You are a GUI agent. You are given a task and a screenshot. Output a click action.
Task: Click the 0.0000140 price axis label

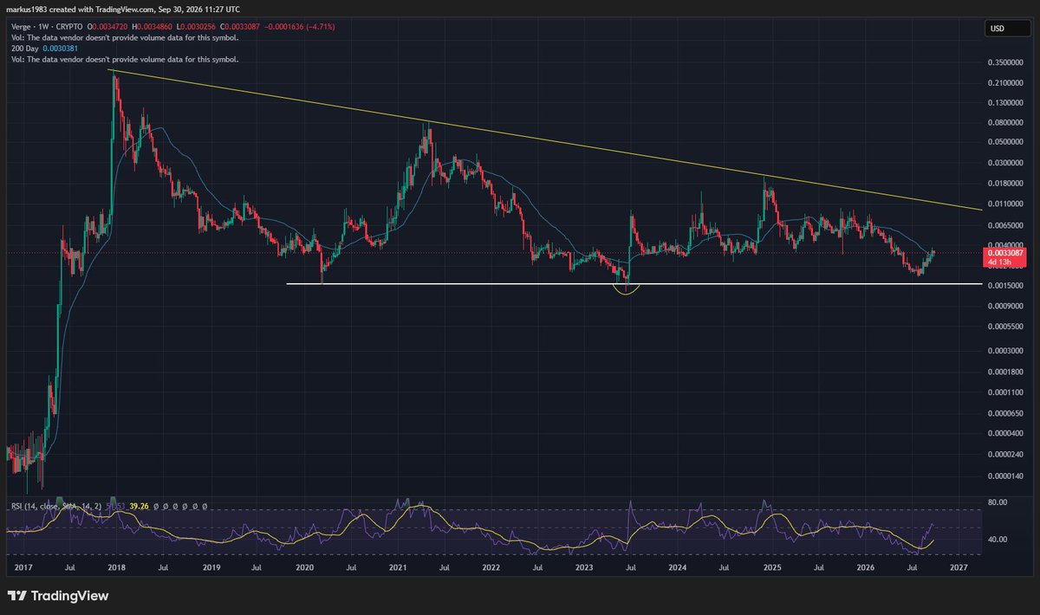(x=1004, y=476)
